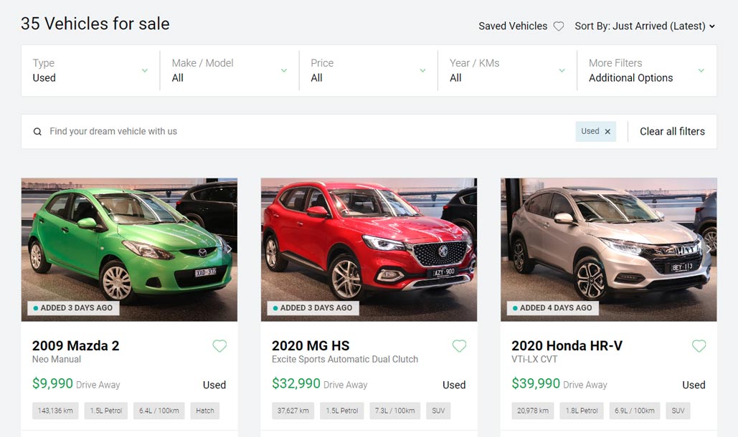Expand the Type filter dropdown
738x437 pixels.
pyautogui.click(x=90, y=70)
